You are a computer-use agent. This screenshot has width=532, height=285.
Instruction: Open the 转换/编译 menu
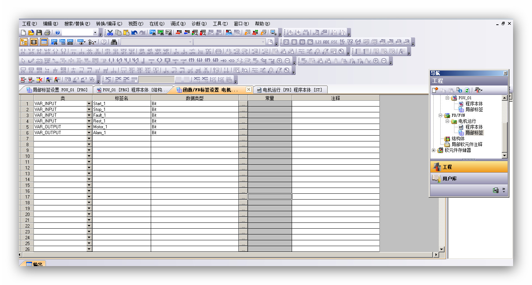point(109,24)
